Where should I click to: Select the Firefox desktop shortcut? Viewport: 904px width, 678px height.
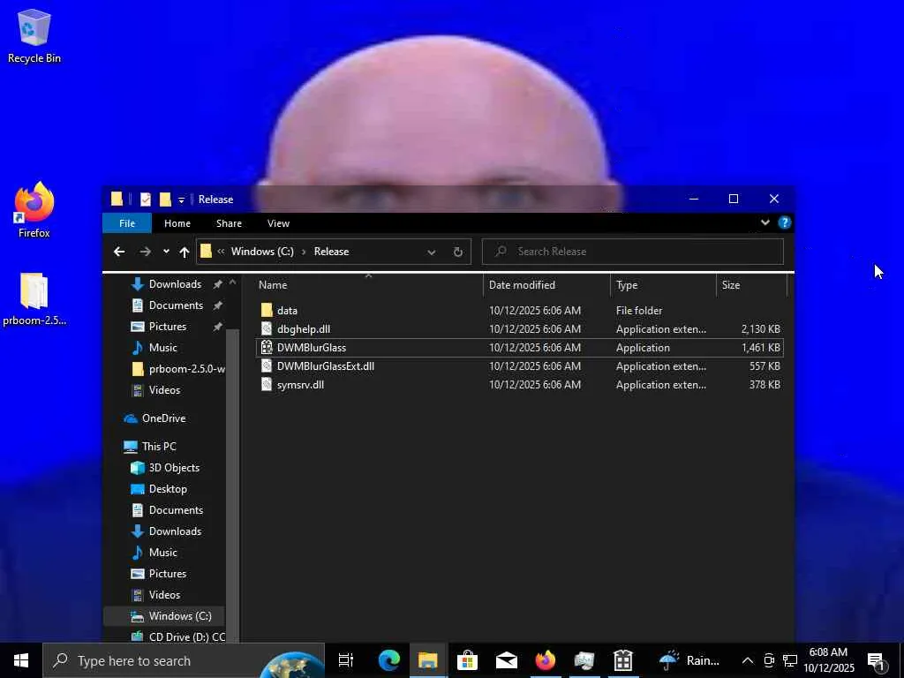tap(34, 210)
